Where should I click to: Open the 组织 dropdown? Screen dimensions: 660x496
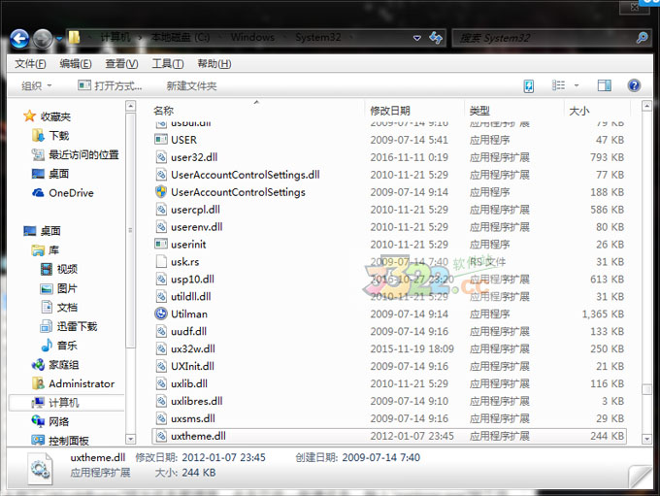pyautogui.click(x=37, y=85)
